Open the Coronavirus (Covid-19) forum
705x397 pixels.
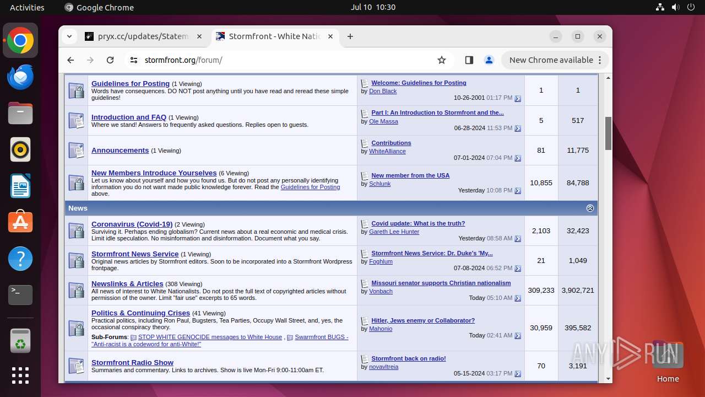[x=132, y=224]
